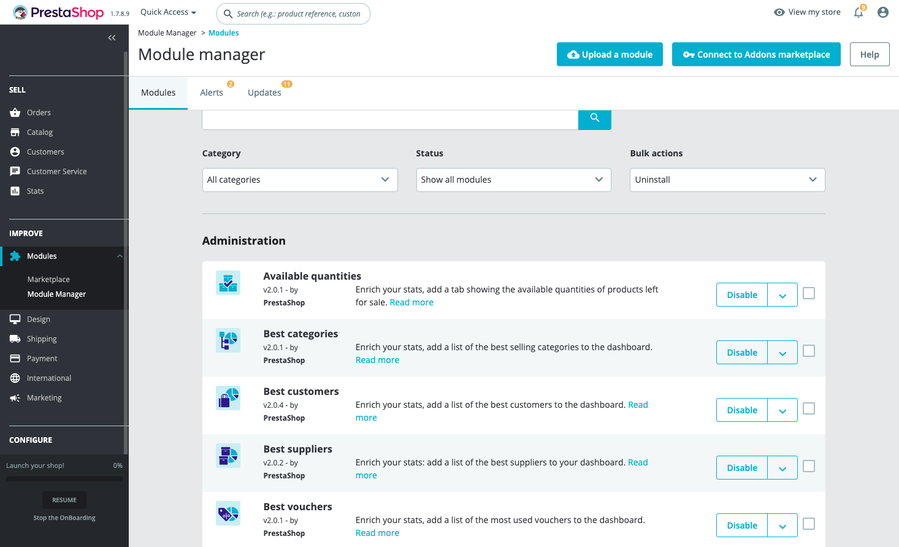Screen dimensions: 899x547
Task: Click the Shipping truck icon
Action: (15, 339)
